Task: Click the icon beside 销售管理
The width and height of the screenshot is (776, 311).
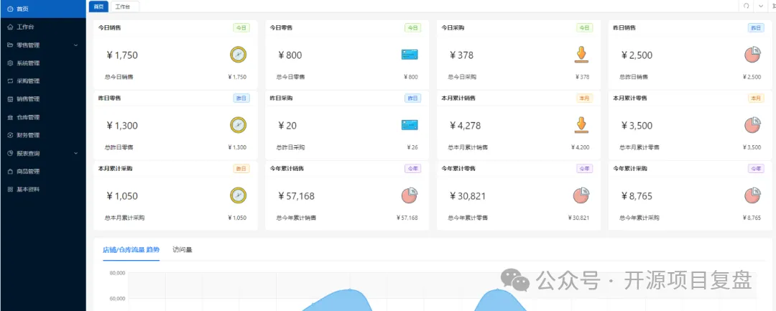Action: click(x=10, y=99)
